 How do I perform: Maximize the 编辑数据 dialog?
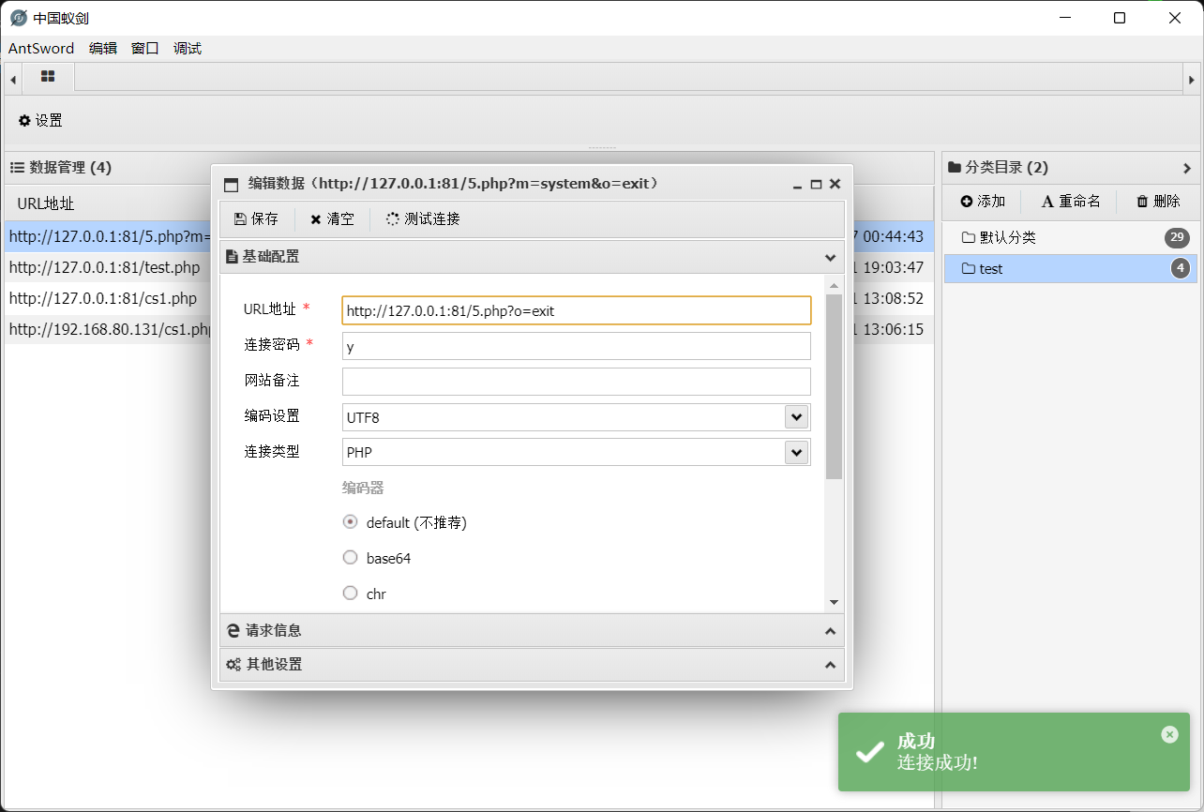(816, 185)
